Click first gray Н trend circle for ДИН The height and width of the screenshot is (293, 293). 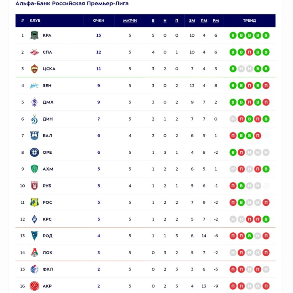click(233, 119)
